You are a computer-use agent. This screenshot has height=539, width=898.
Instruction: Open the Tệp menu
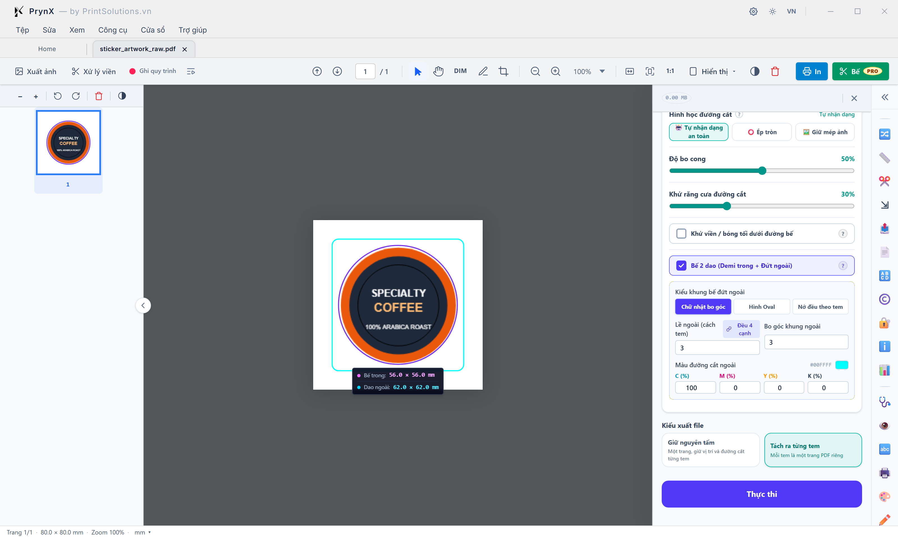22,30
